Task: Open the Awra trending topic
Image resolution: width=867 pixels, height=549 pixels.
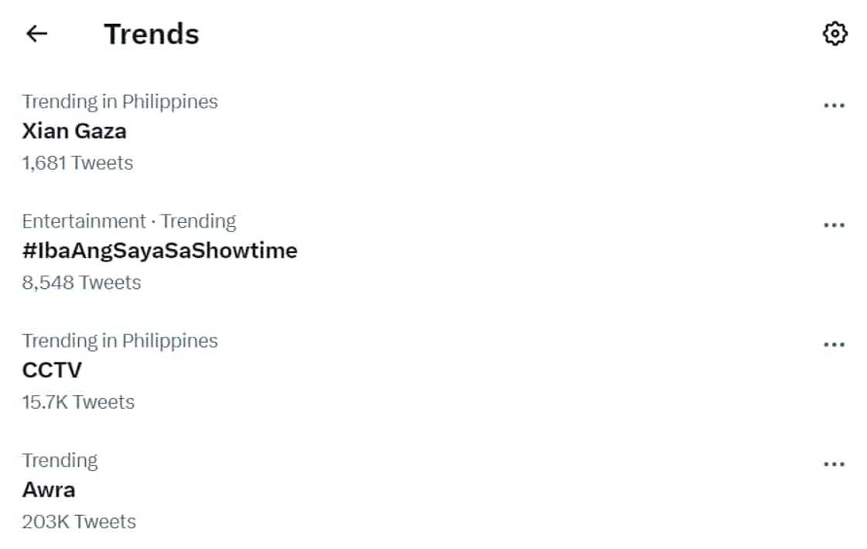Action: tap(49, 489)
